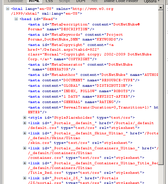Image resolution: width=168 pixels, height=184 pixels.
Task: Open the Inline Code Finder tab
Action: click(121, 1)
